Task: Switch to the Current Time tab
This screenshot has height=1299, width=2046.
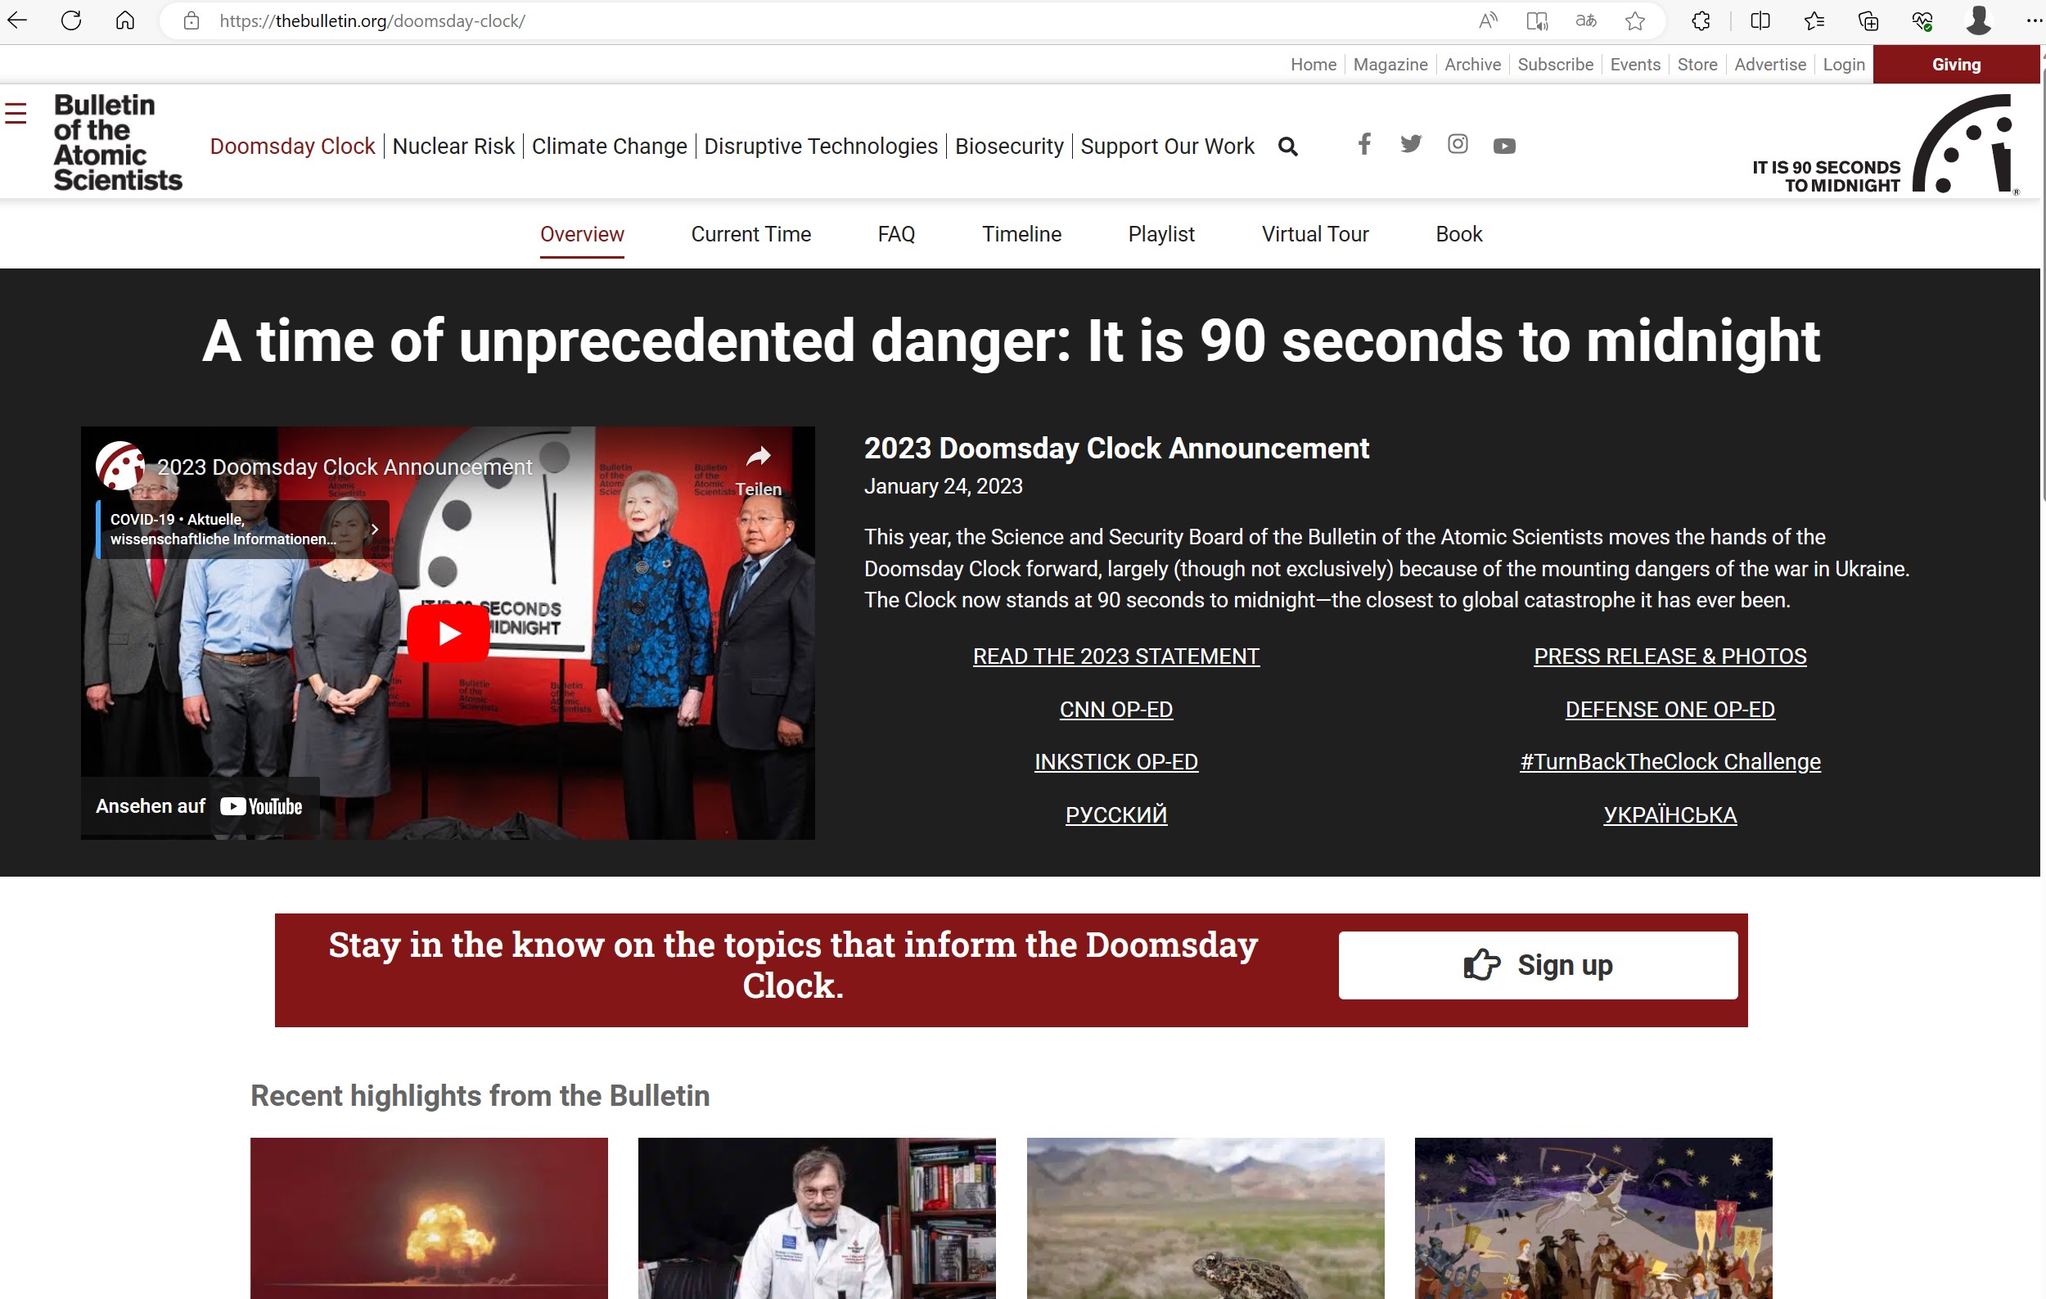Action: (751, 233)
